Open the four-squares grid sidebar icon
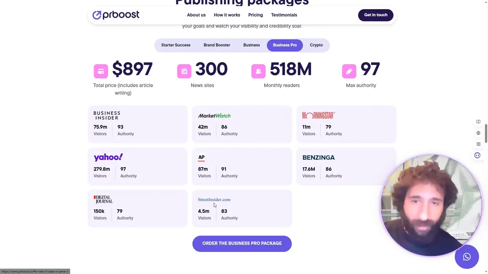488x274 pixels. point(478,144)
